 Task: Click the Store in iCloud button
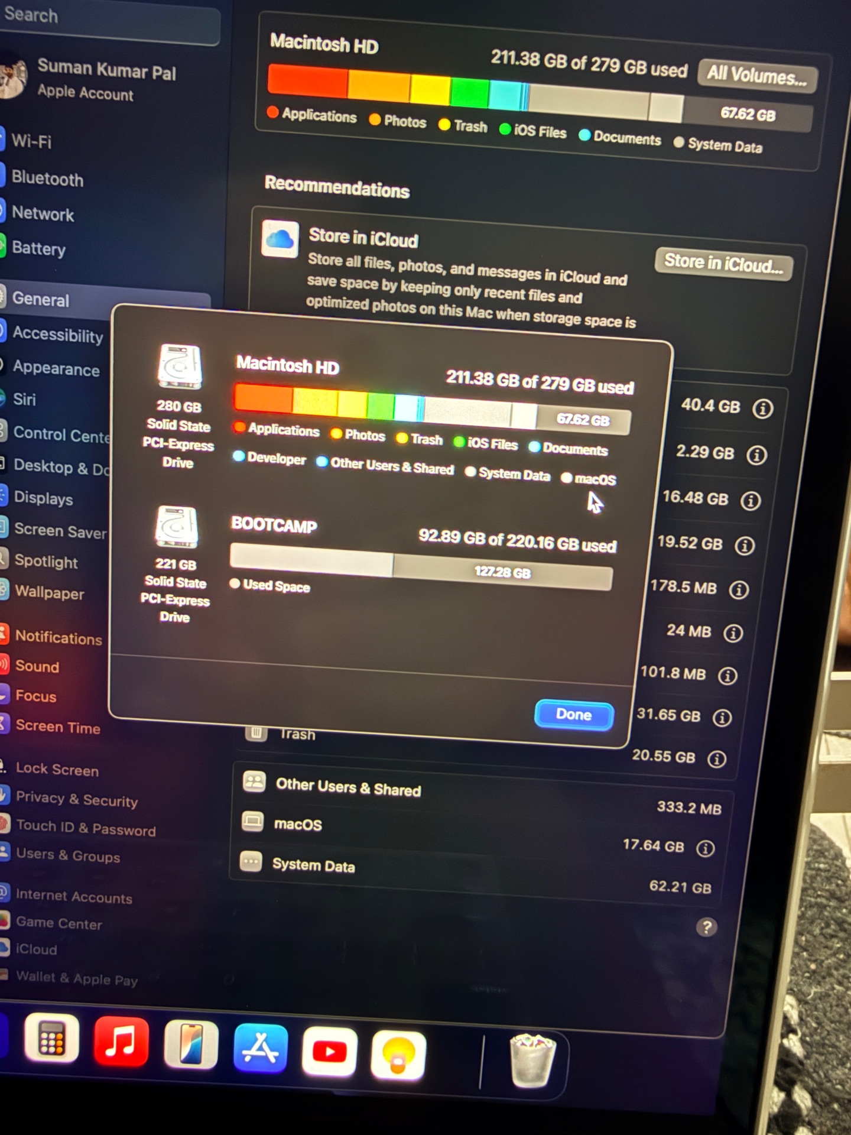(x=723, y=264)
